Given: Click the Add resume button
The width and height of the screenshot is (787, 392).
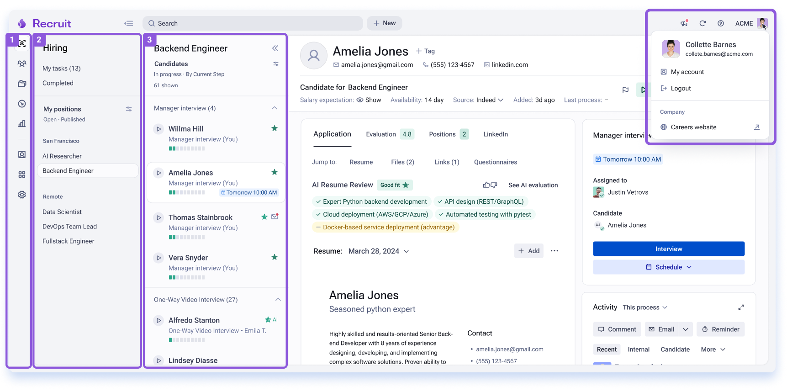Looking at the screenshot, I should (529, 251).
